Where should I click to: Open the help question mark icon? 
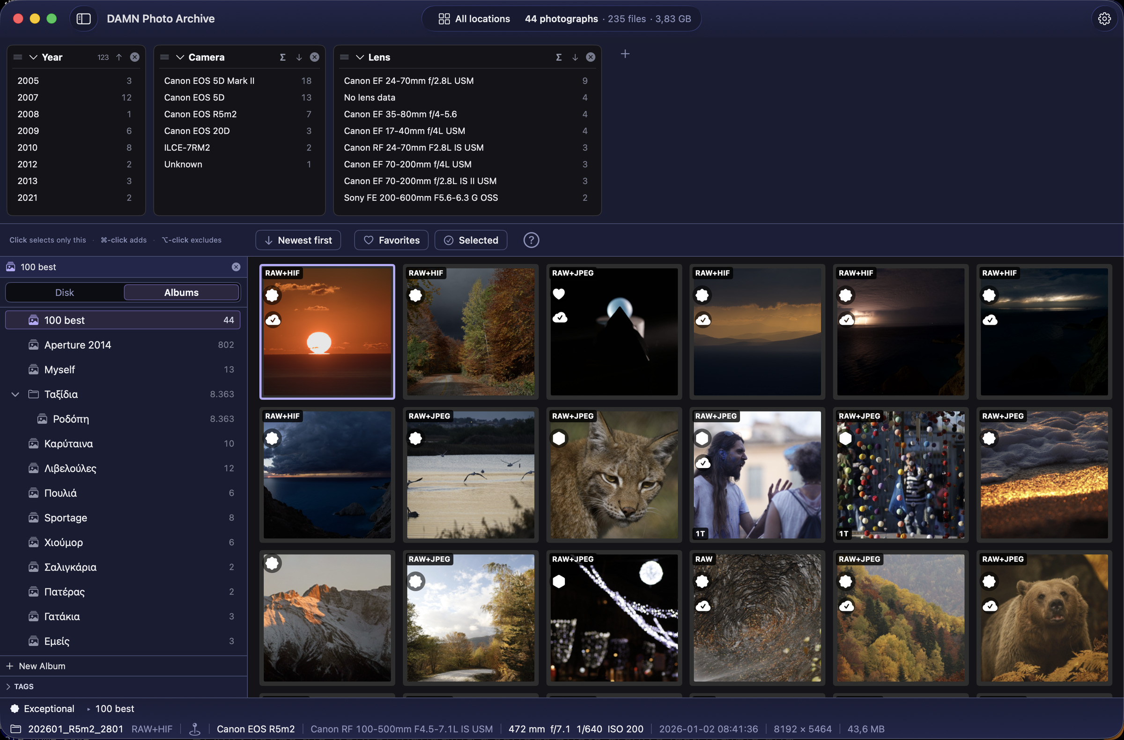tap(531, 240)
